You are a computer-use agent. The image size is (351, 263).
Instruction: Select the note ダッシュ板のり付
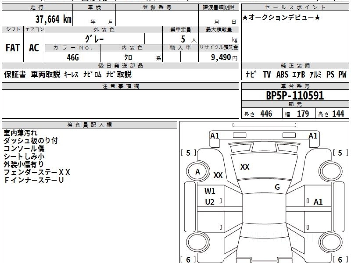[x=31, y=141]
